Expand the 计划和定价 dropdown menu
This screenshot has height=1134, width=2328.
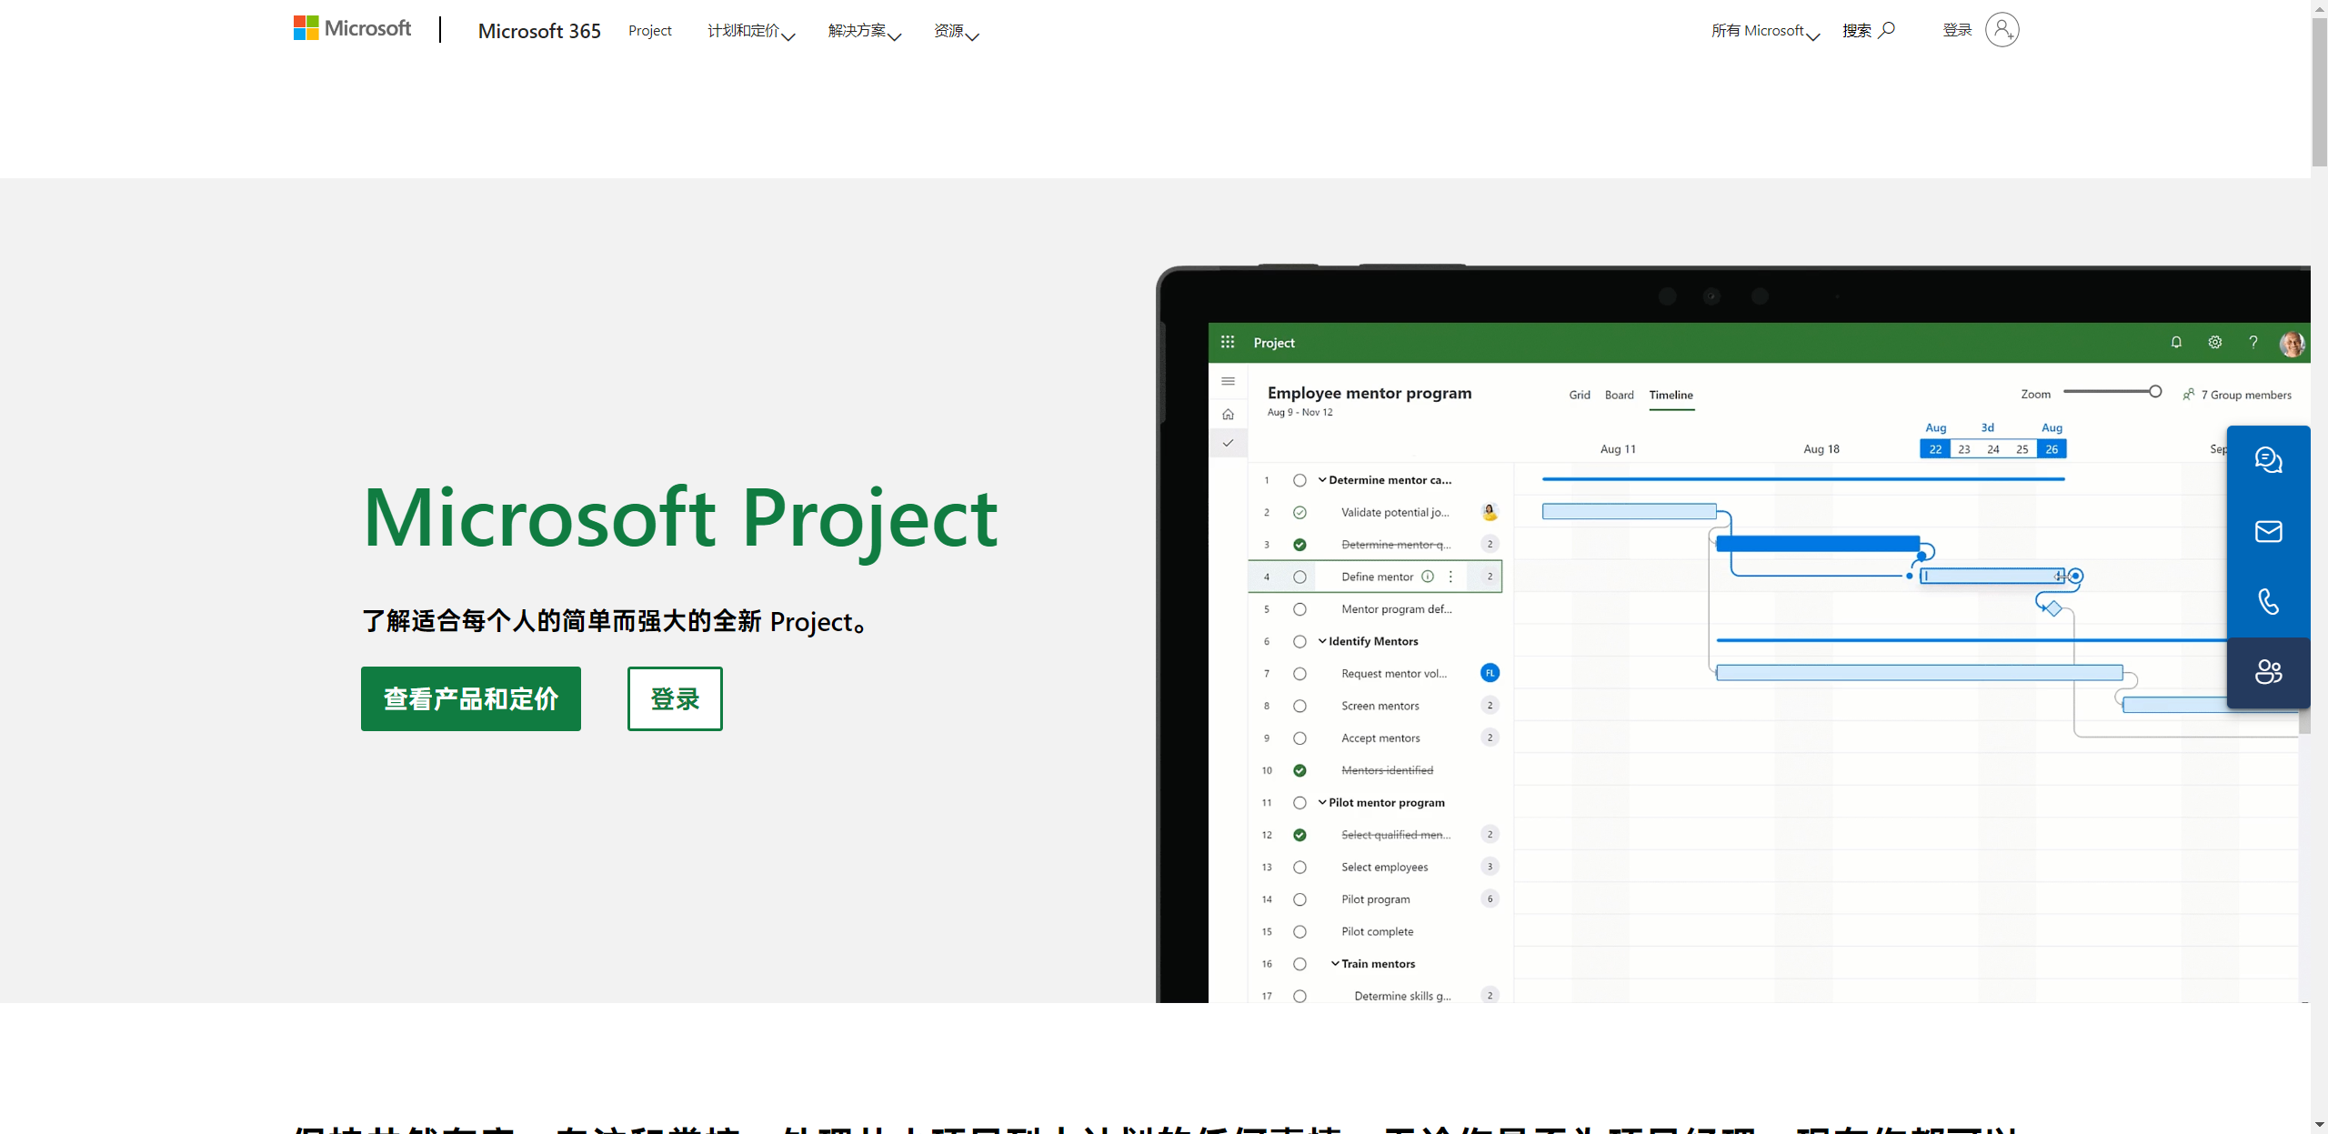pos(751,31)
